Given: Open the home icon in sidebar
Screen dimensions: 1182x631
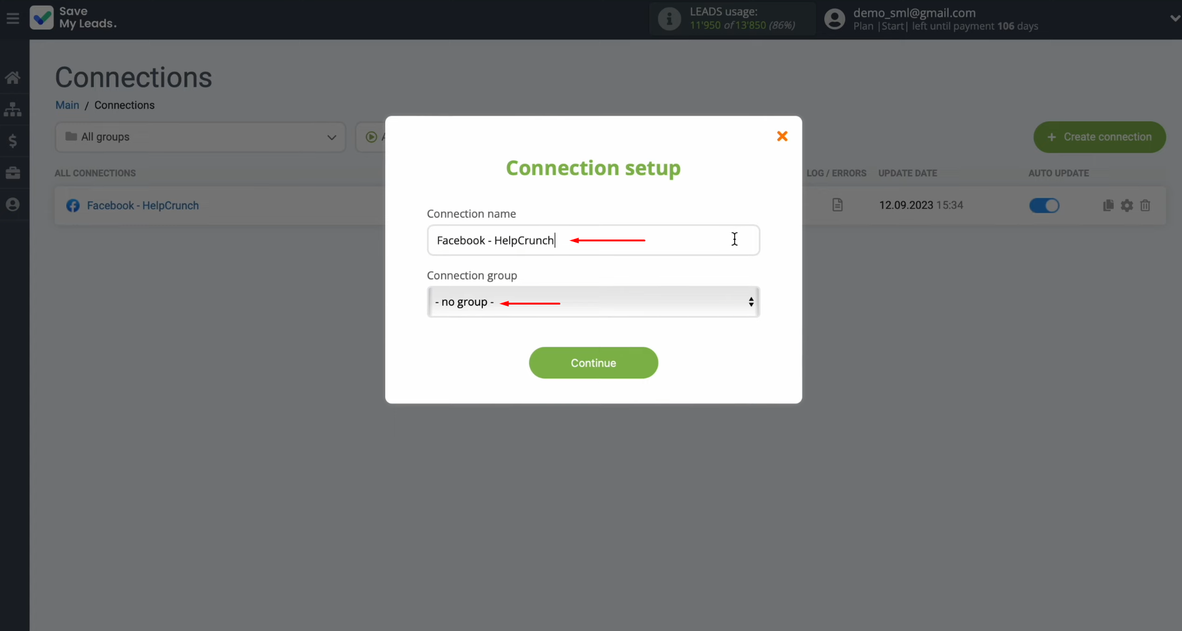Looking at the screenshot, I should click(13, 78).
